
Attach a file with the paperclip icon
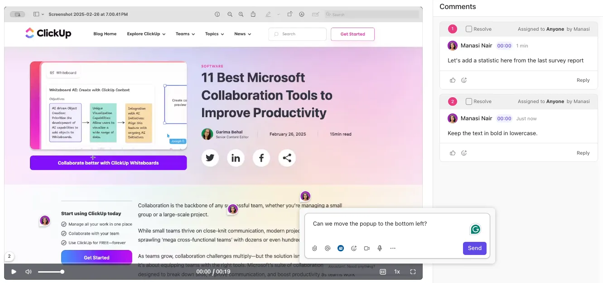tap(314, 248)
